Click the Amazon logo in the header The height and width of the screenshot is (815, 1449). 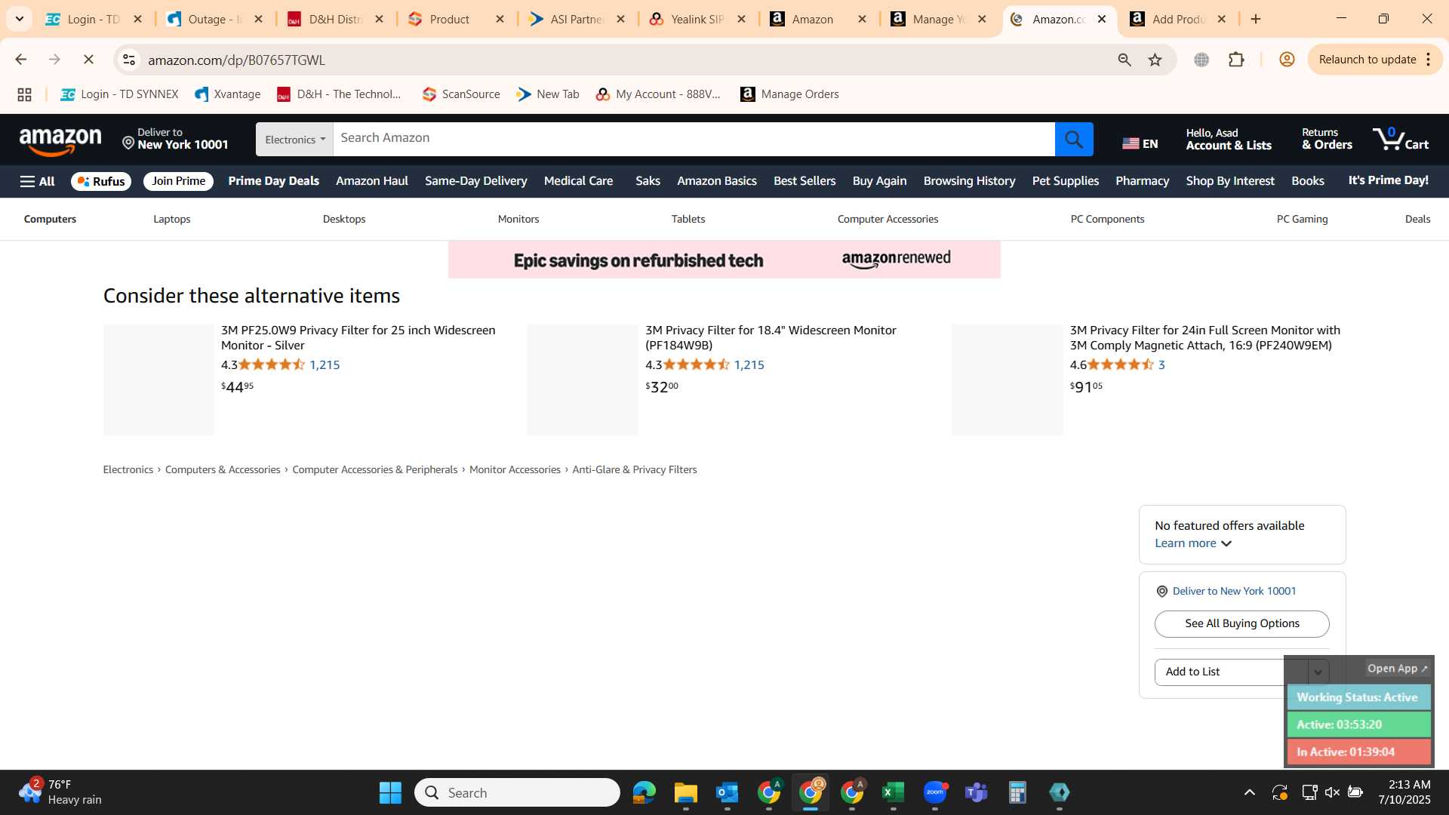tap(60, 140)
